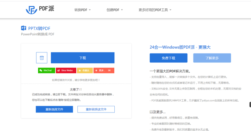Click the 一个更强大的PDF解决方案 heading
Screen dimensions: 251x131
pos(170,71)
